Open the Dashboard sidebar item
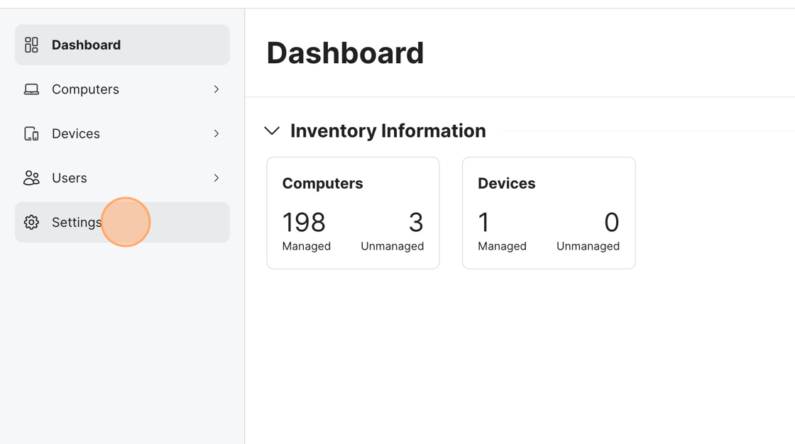 [122, 45]
